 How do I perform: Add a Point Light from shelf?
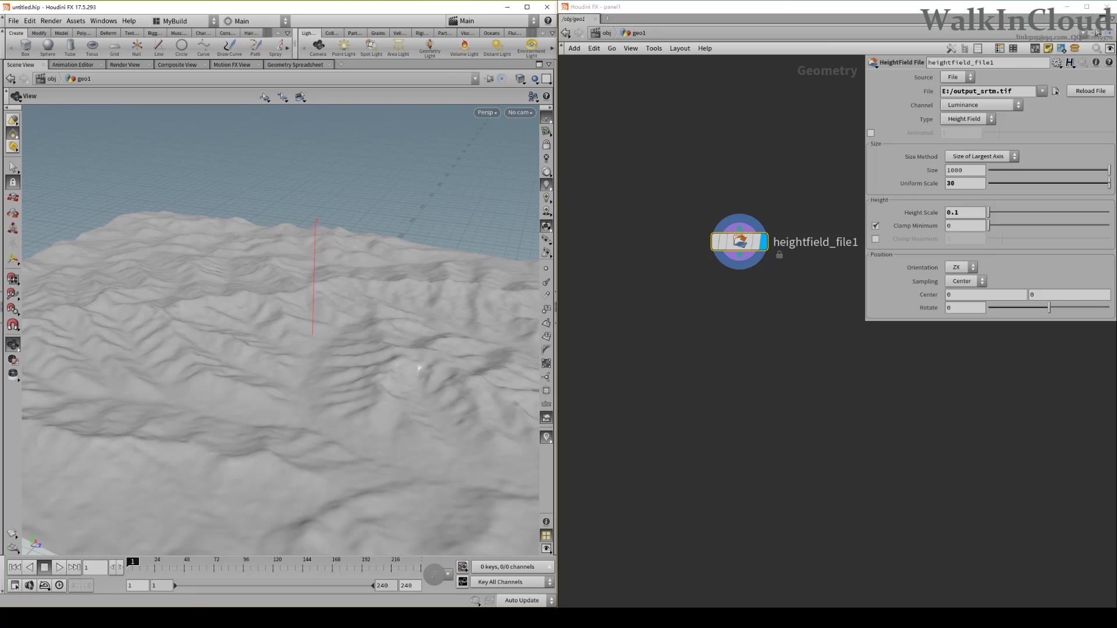click(x=343, y=47)
